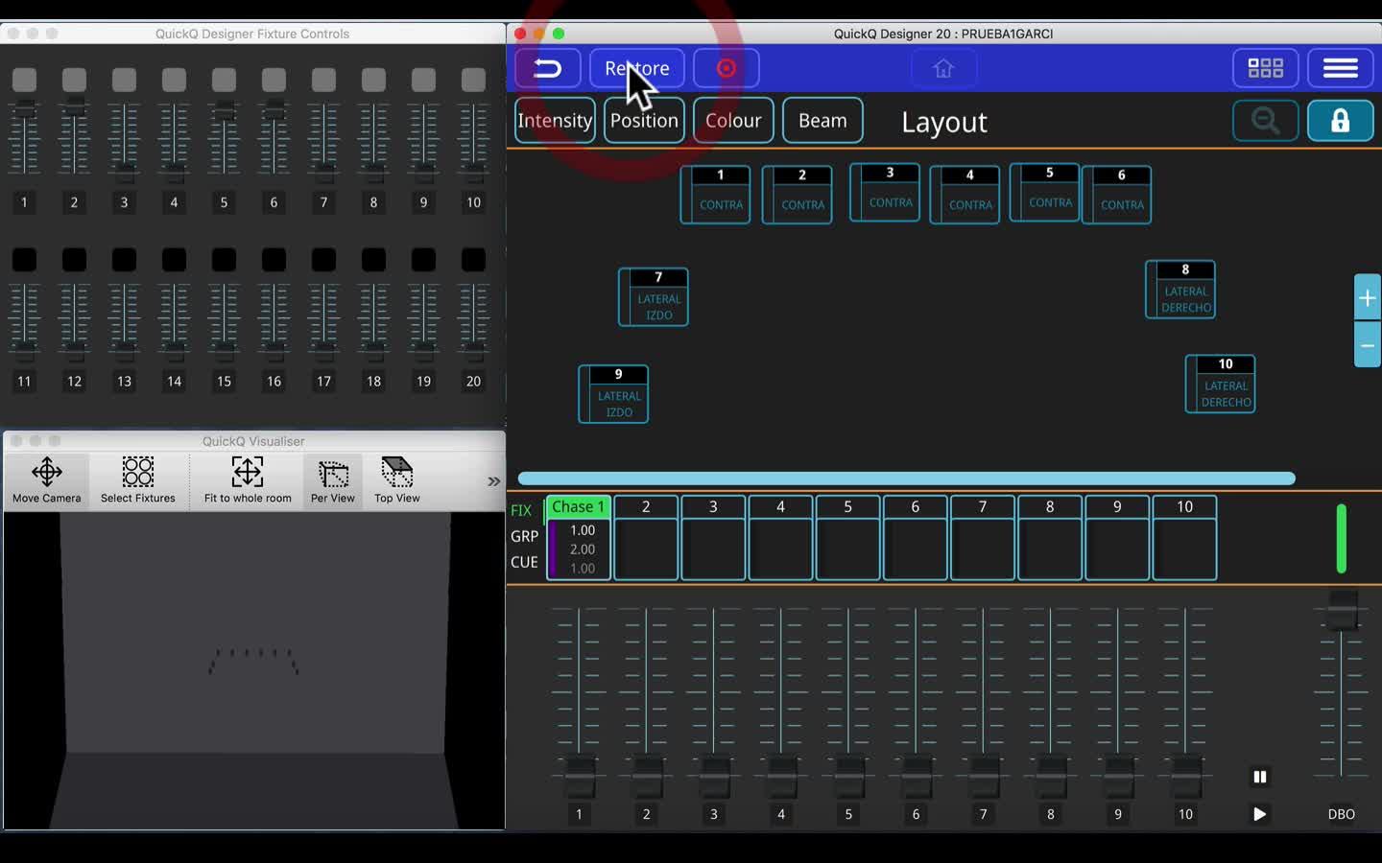
Task: Click the GRP row label
Action: click(524, 537)
